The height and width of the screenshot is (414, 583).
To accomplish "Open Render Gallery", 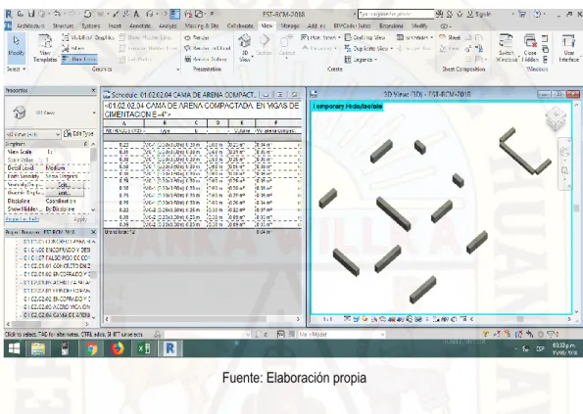I will click(206, 59).
